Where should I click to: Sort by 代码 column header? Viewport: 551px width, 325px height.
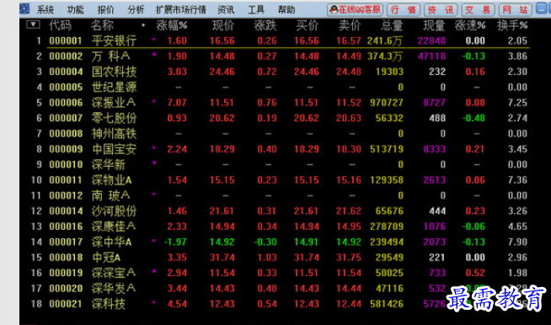[x=60, y=25]
